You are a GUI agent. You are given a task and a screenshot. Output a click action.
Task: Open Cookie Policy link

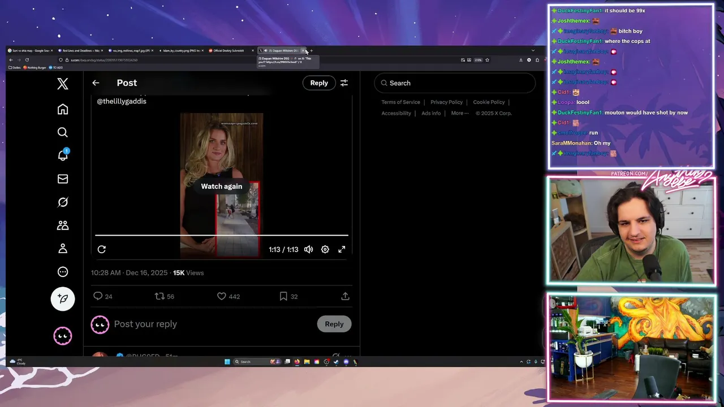click(x=489, y=102)
